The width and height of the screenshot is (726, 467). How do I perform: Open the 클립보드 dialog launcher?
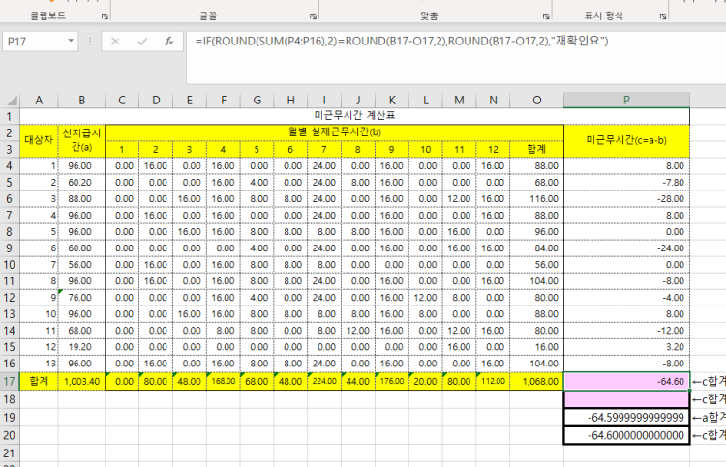(105, 16)
